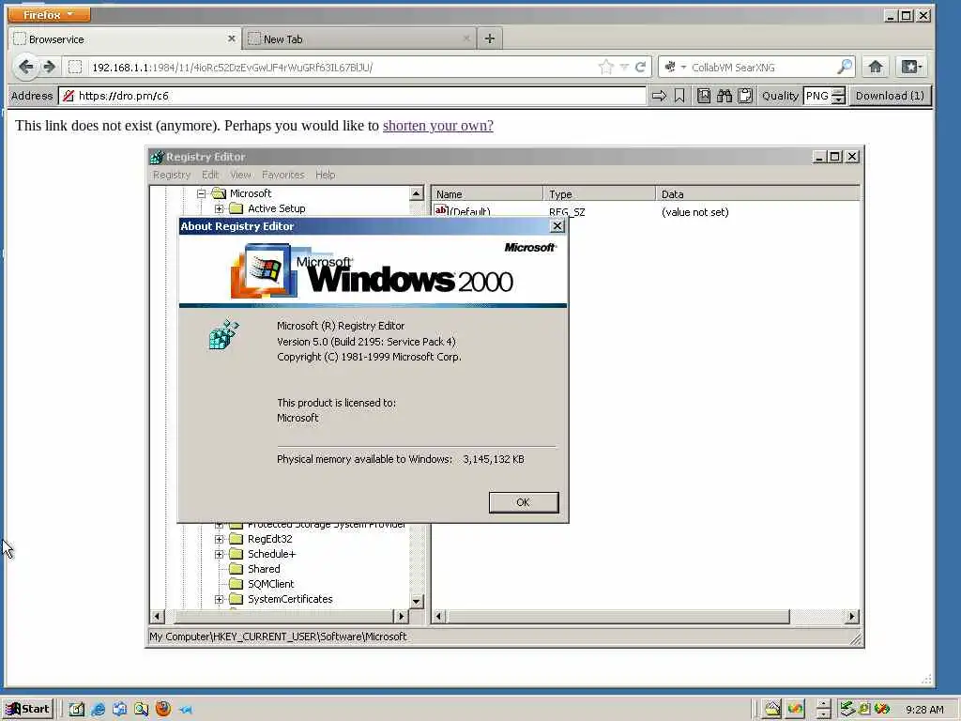Expand the Schedule+ key
The width and height of the screenshot is (961, 721).
(219, 554)
